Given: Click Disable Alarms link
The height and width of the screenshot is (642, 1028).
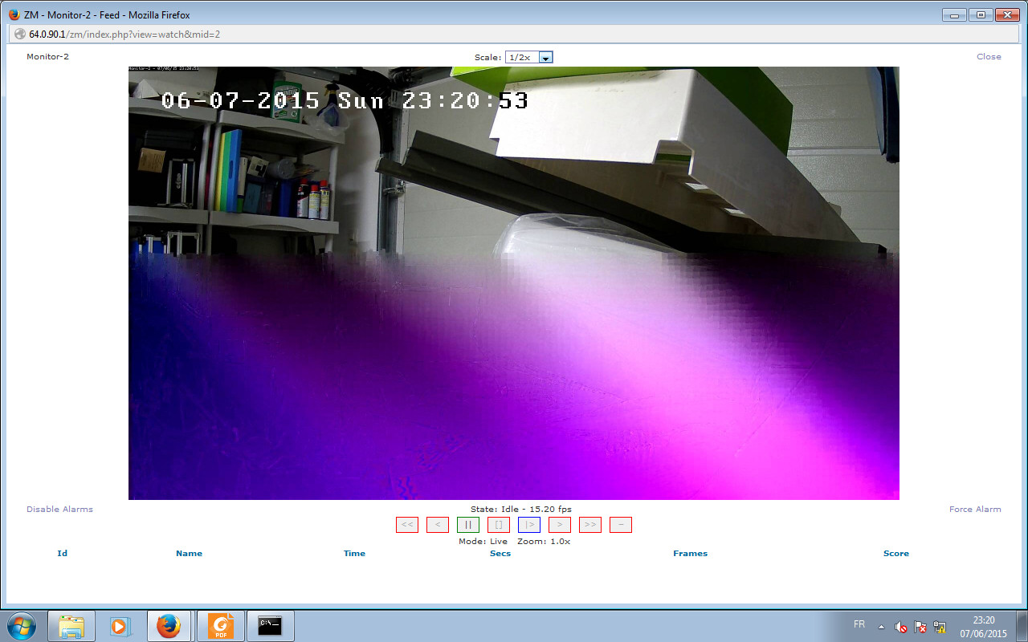Looking at the screenshot, I should [59, 510].
